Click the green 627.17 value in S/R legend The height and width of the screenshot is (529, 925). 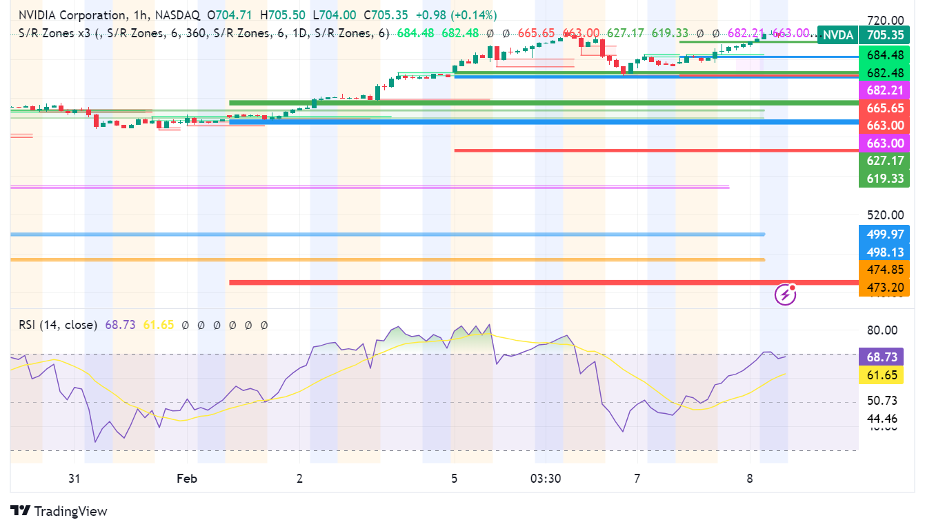(626, 32)
